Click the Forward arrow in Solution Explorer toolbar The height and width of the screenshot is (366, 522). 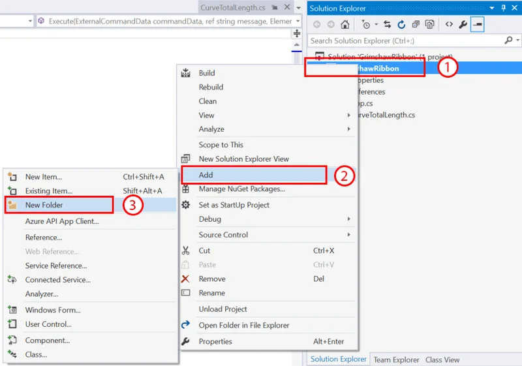(x=331, y=24)
